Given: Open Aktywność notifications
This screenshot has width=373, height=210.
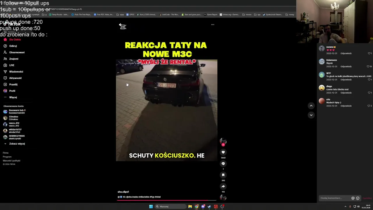Looking at the screenshot, I should pos(13,78).
